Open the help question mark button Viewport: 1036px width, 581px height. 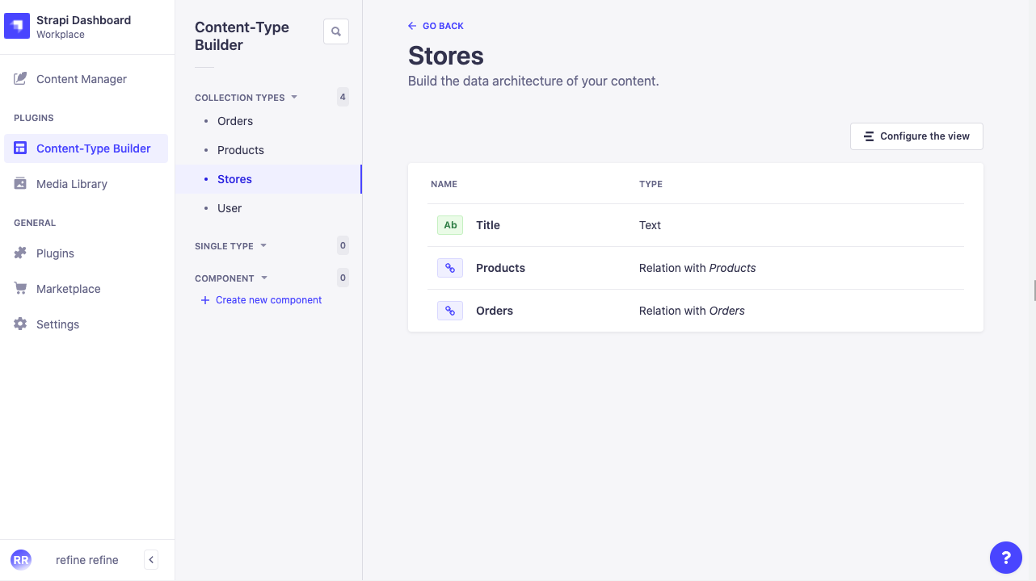coord(1005,558)
